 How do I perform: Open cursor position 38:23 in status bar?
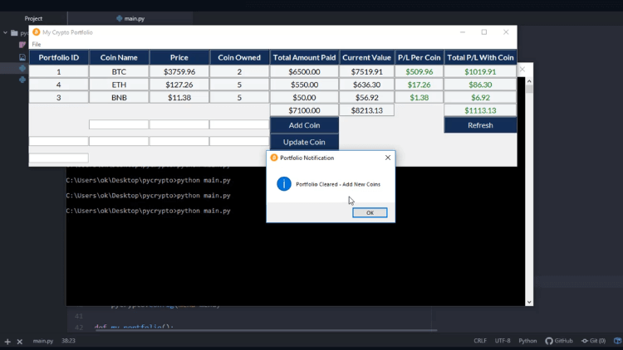coord(68,341)
